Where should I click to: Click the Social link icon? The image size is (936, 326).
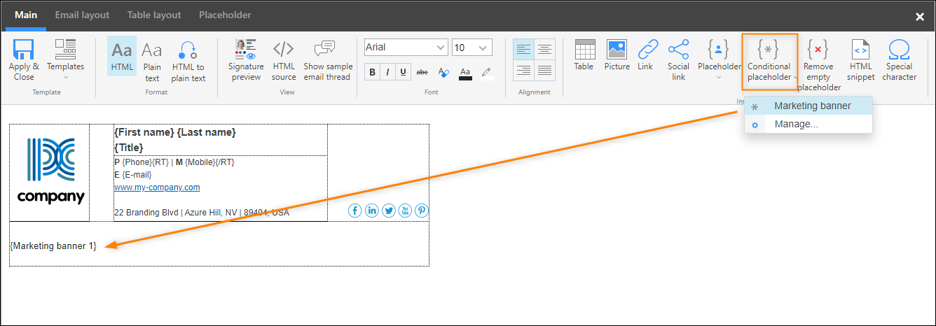click(678, 49)
